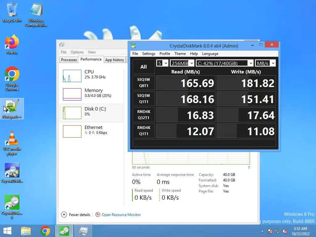Open the Recycle Bin desktop icon
This screenshot has height=237, width=316.
click(x=12, y=12)
